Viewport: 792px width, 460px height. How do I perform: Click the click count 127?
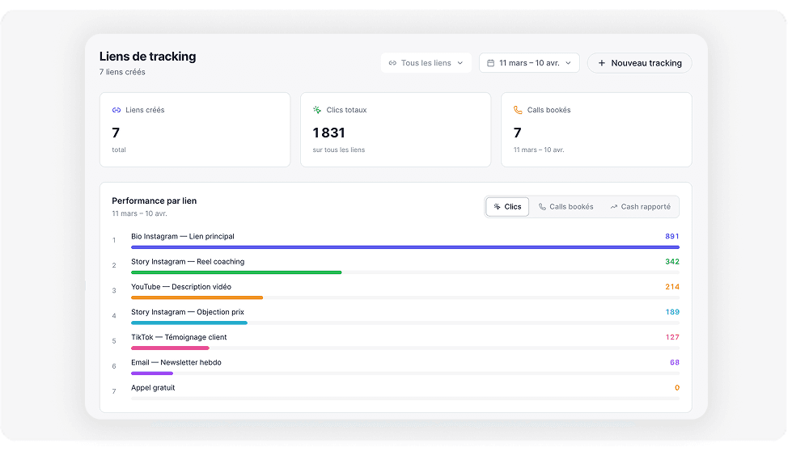(x=671, y=337)
